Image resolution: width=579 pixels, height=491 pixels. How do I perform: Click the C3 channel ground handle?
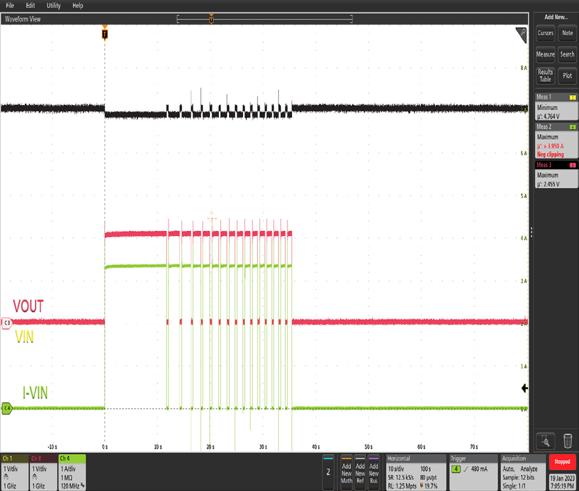click(x=7, y=322)
